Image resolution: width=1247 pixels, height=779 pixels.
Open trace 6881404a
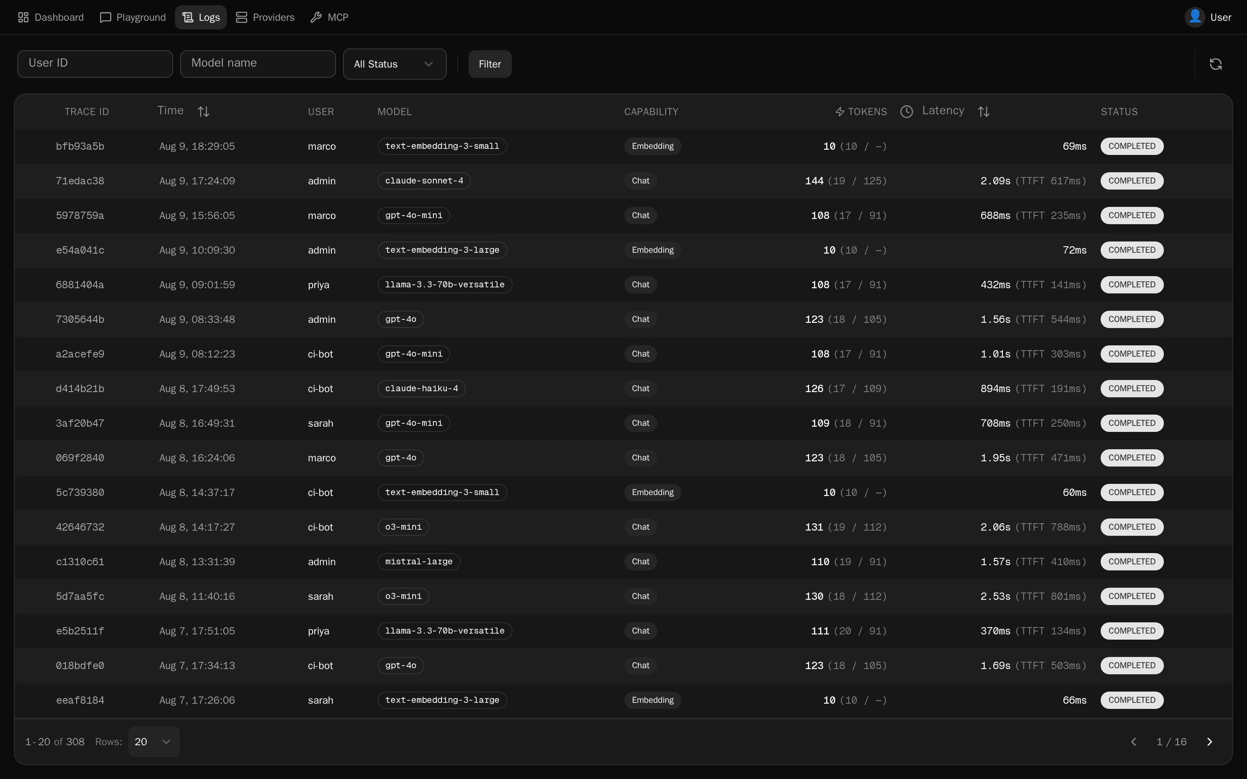80,284
